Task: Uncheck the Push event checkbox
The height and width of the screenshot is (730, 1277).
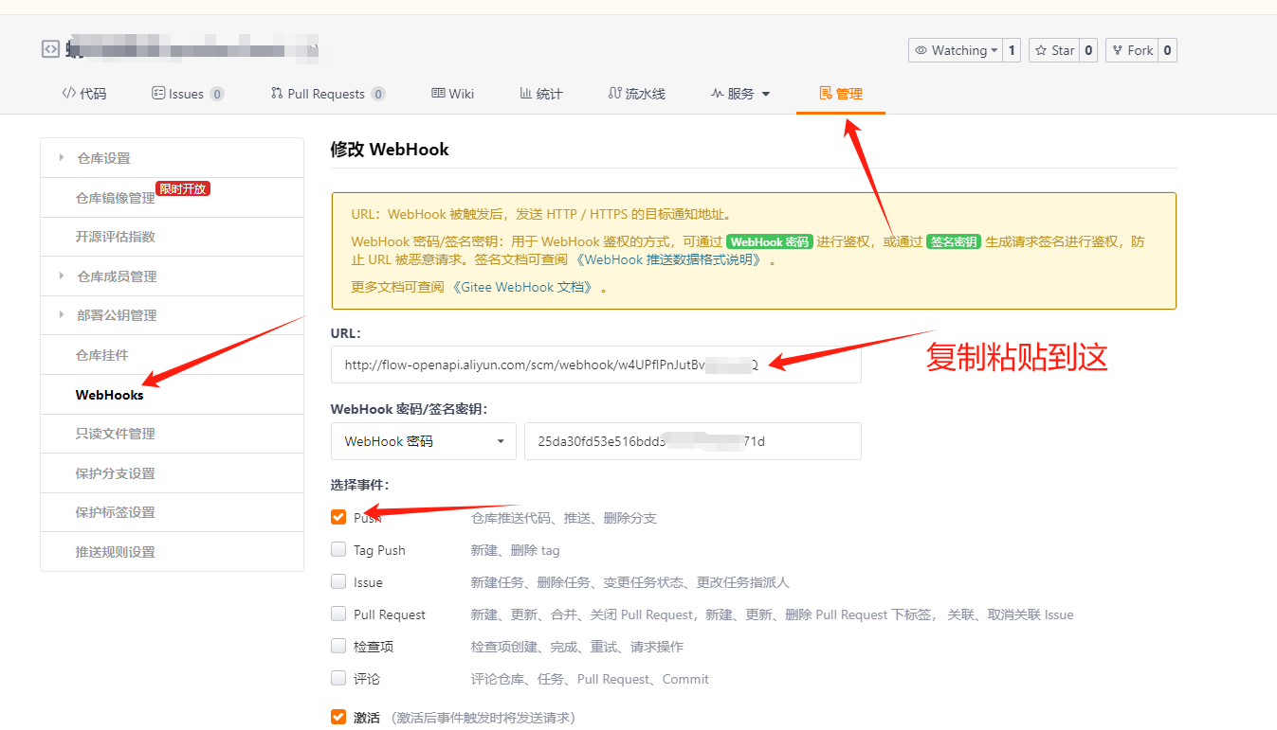Action: (x=338, y=517)
